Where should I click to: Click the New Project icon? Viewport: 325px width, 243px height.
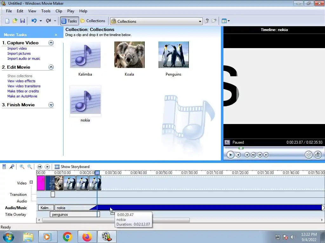(x=7, y=21)
